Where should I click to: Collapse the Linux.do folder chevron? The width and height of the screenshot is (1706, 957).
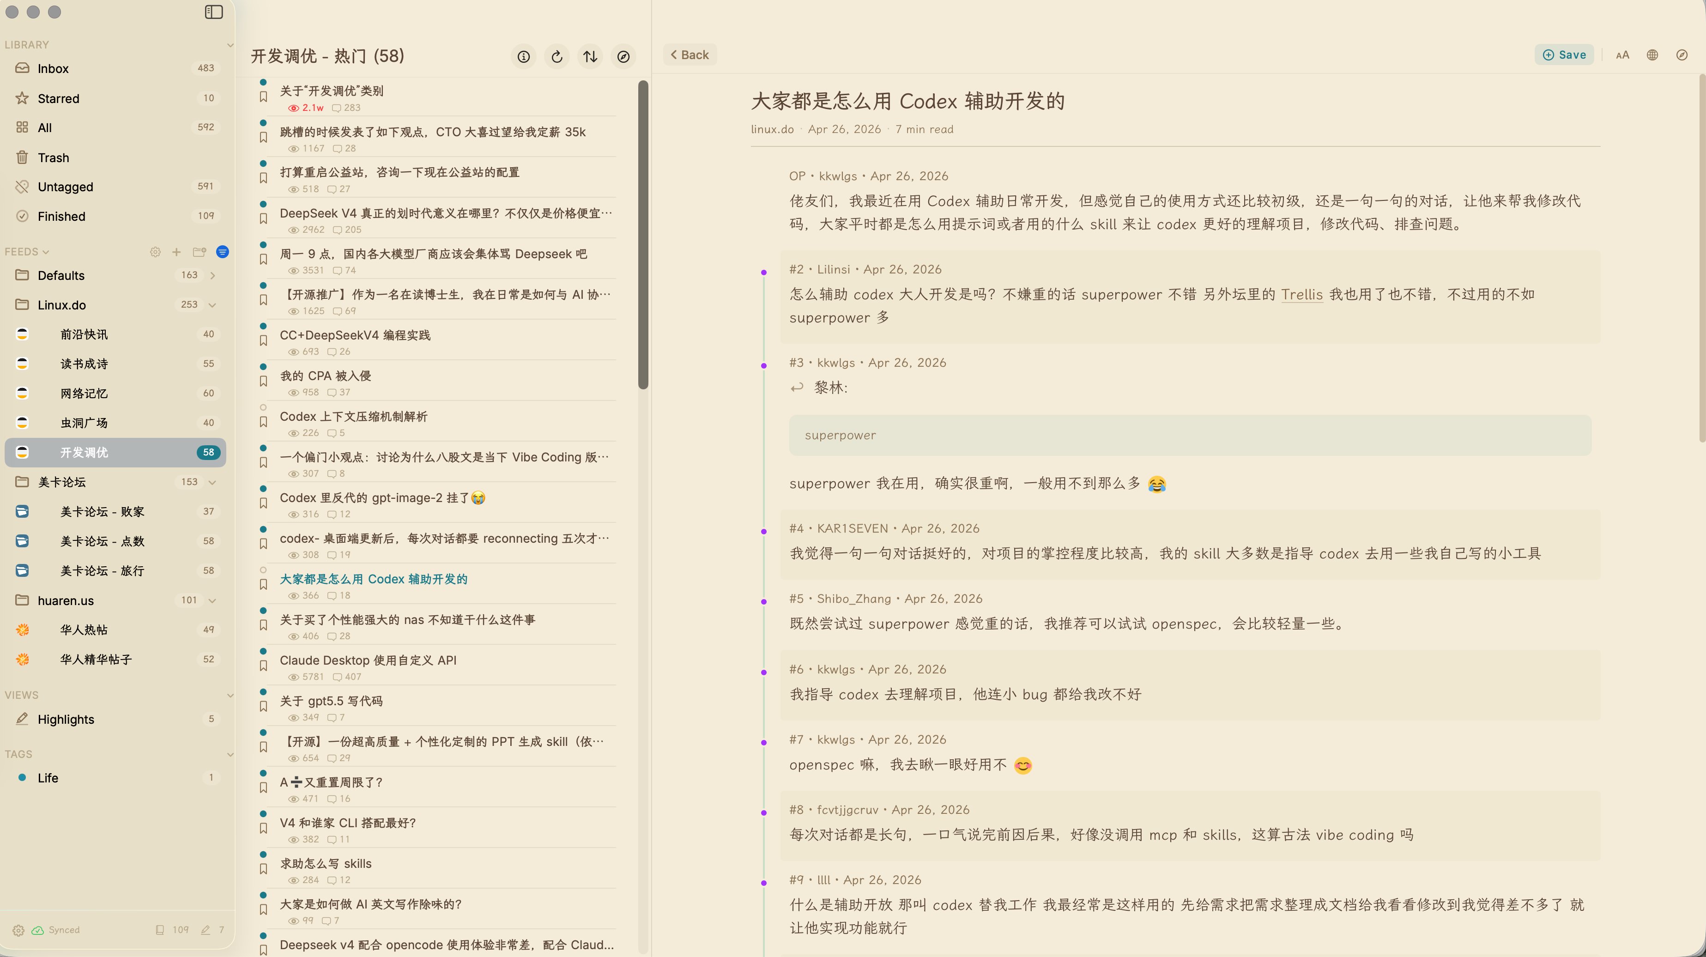point(212,305)
